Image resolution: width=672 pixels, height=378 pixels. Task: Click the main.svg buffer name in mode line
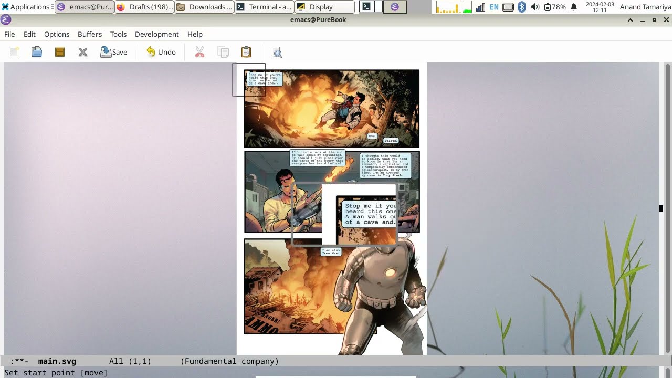(x=57, y=361)
